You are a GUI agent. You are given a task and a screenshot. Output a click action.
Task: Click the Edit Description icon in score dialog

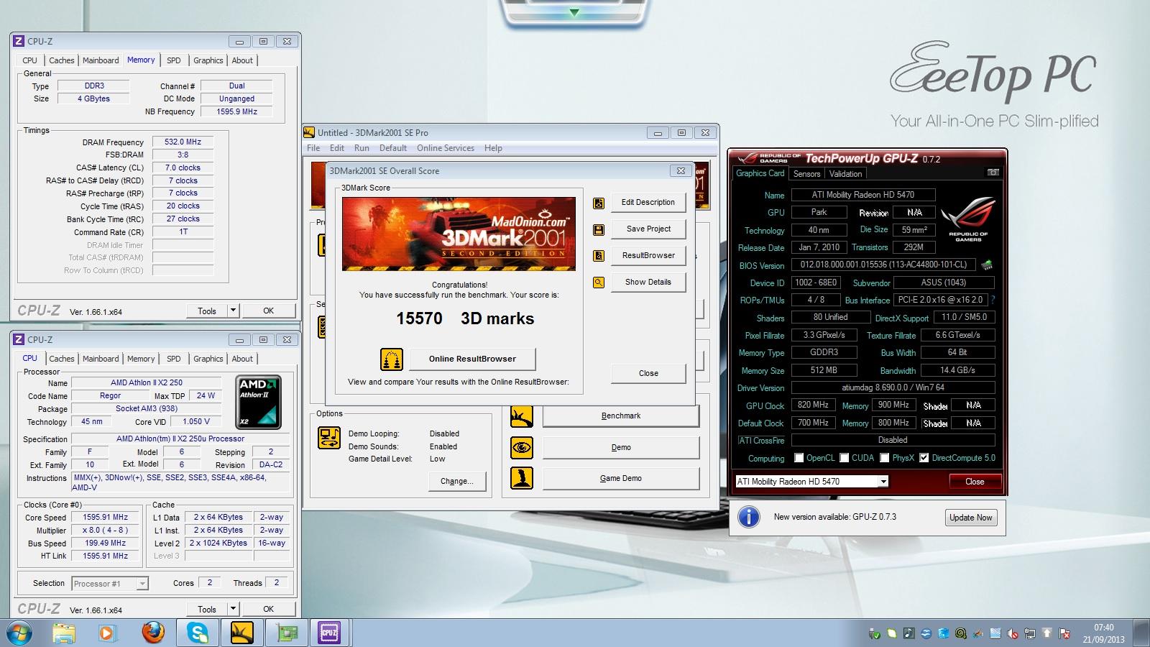coord(599,203)
